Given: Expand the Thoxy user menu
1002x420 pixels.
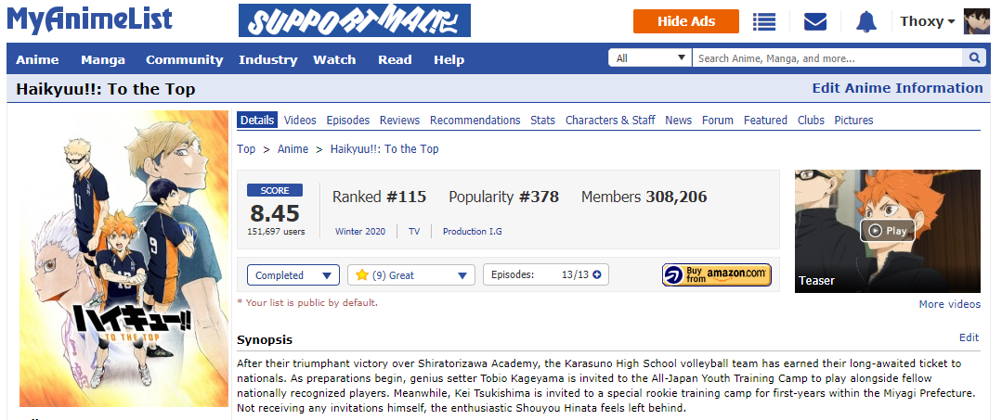Looking at the screenshot, I should tap(927, 21).
